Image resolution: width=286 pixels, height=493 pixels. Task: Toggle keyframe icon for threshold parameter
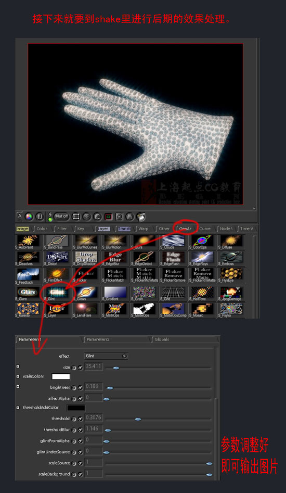[x=80, y=419]
